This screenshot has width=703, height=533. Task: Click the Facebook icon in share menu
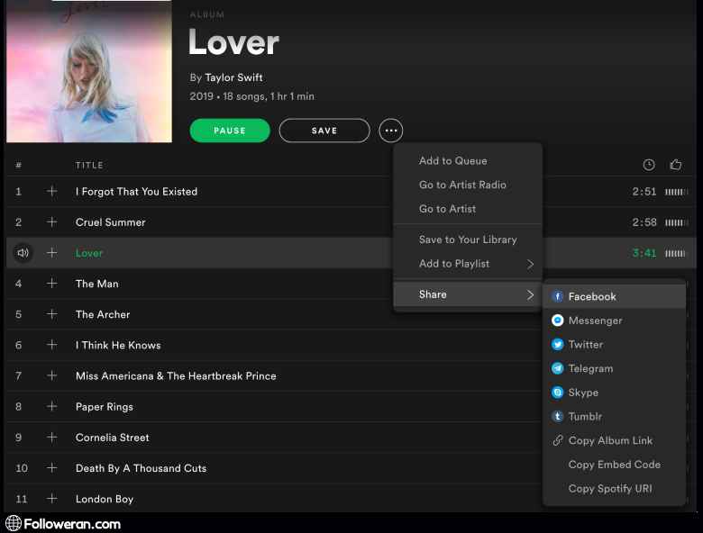point(558,296)
